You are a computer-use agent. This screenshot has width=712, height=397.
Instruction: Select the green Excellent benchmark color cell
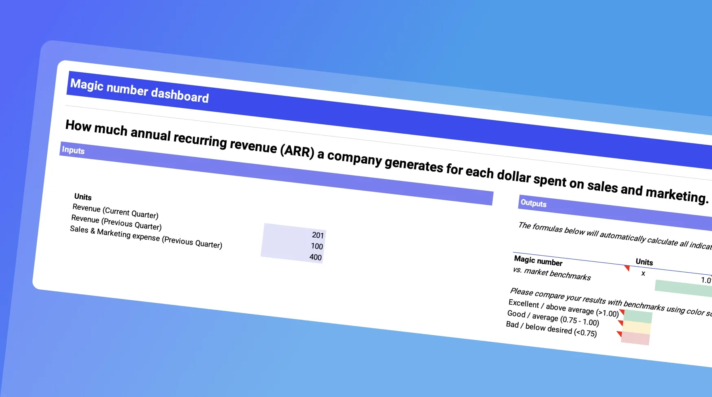pyautogui.click(x=638, y=316)
